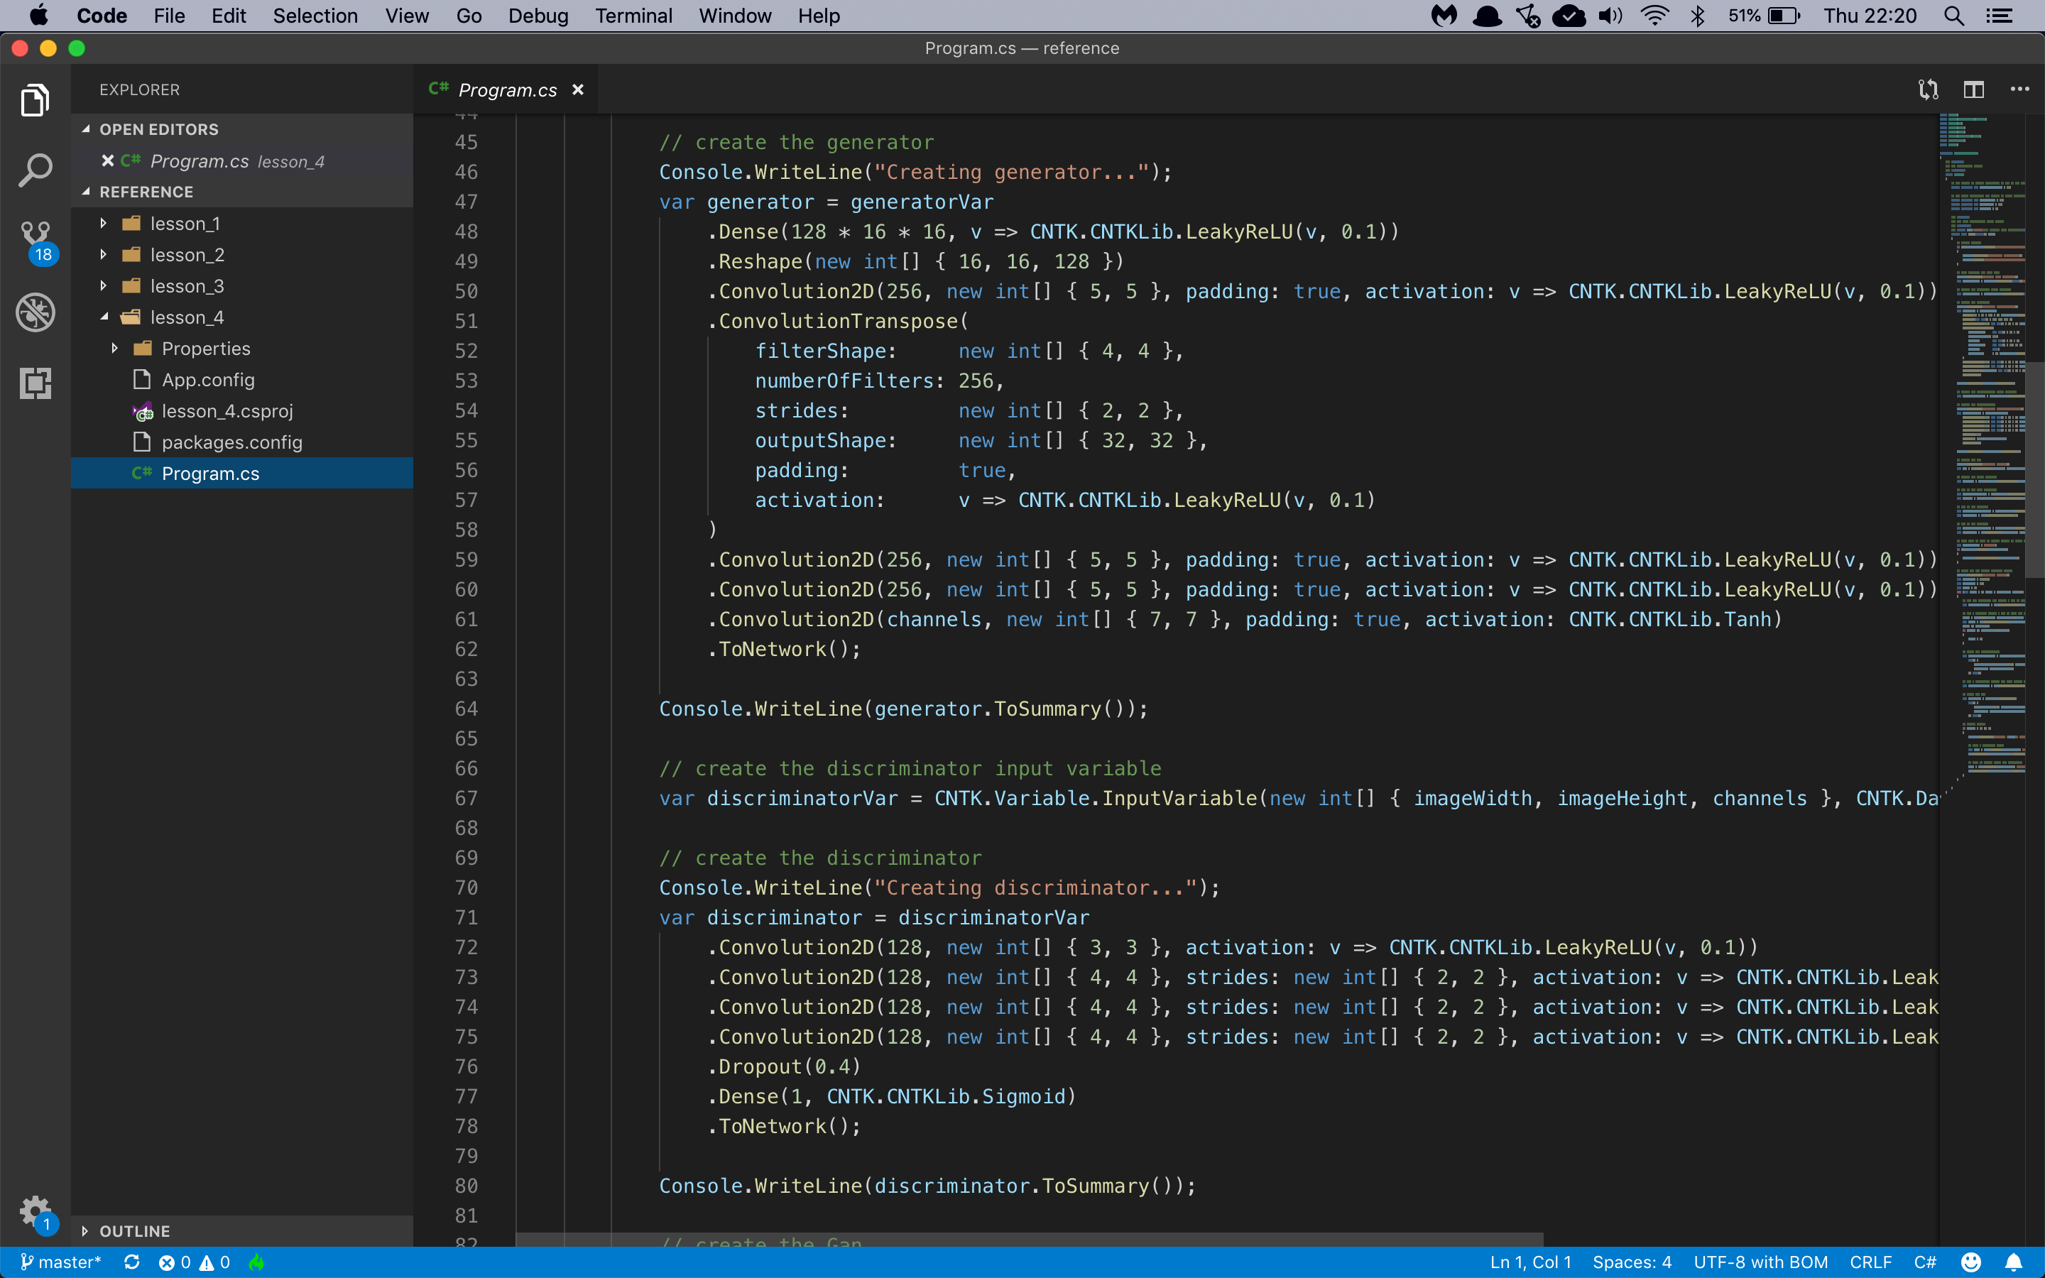Open the Extensions view icon
Screen dimensions: 2045x1278
tap(35, 383)
